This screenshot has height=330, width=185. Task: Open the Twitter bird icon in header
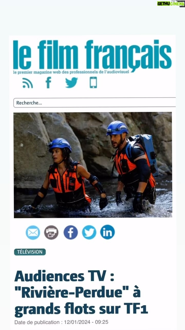tap(71, 83)
